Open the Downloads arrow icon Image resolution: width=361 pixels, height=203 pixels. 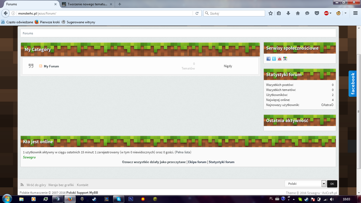coord(288,13)
